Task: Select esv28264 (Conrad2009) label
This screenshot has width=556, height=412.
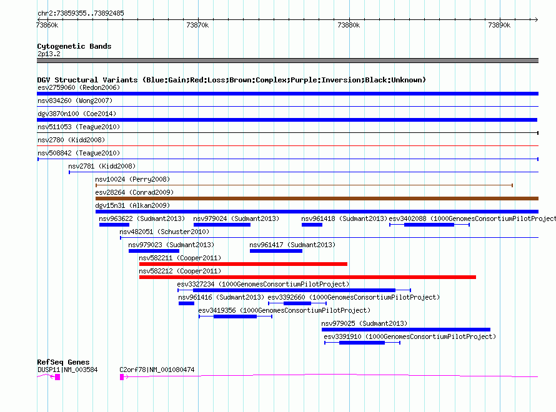Action: (x=134, y=192)
